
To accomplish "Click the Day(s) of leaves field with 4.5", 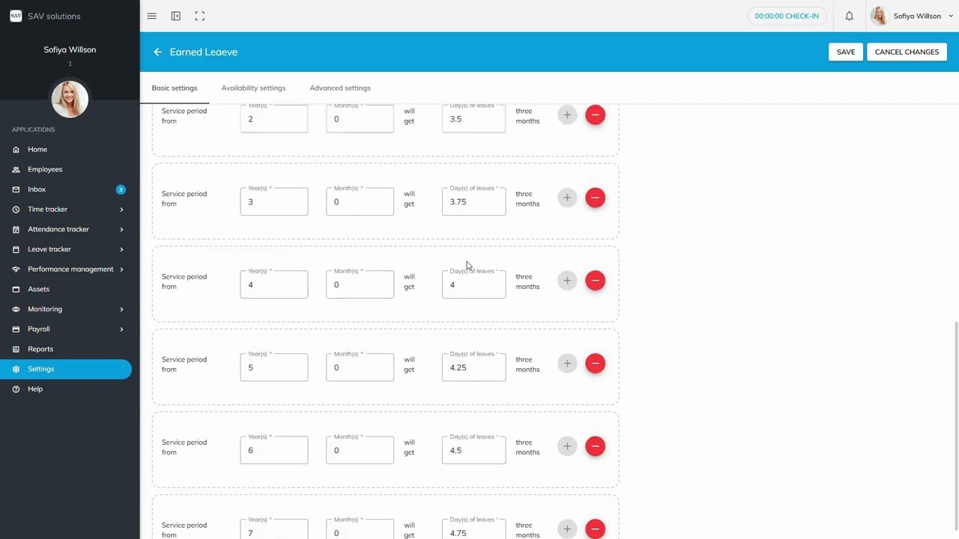I will [474, 450].
